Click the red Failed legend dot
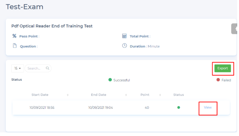This screenshot has height=136, width=239. pyautogui.click(x=218, y=80)
